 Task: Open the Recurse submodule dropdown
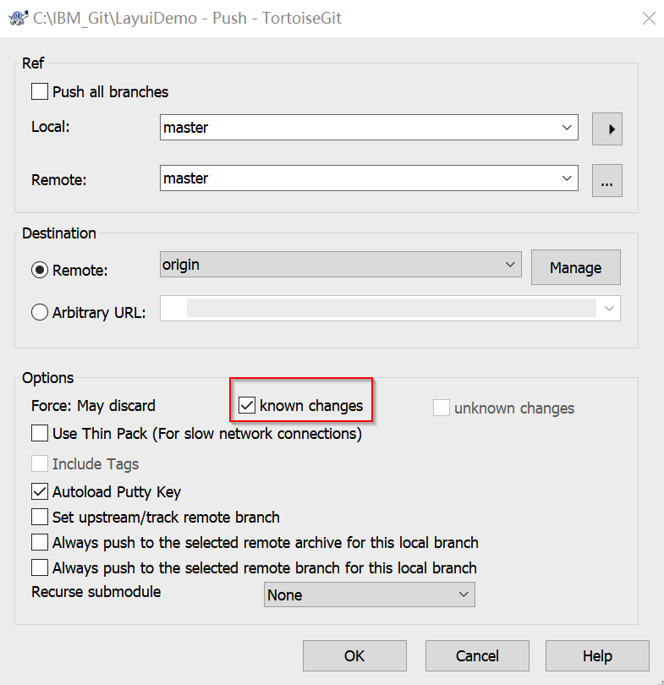[463, 595]
